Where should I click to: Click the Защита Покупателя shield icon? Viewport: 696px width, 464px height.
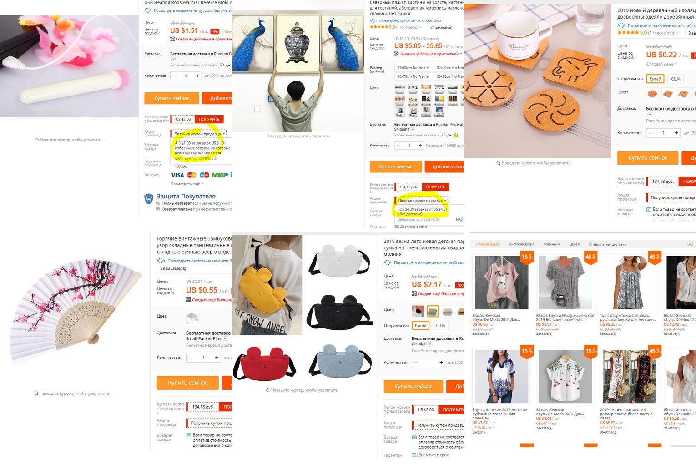click(x=149, y=199)
